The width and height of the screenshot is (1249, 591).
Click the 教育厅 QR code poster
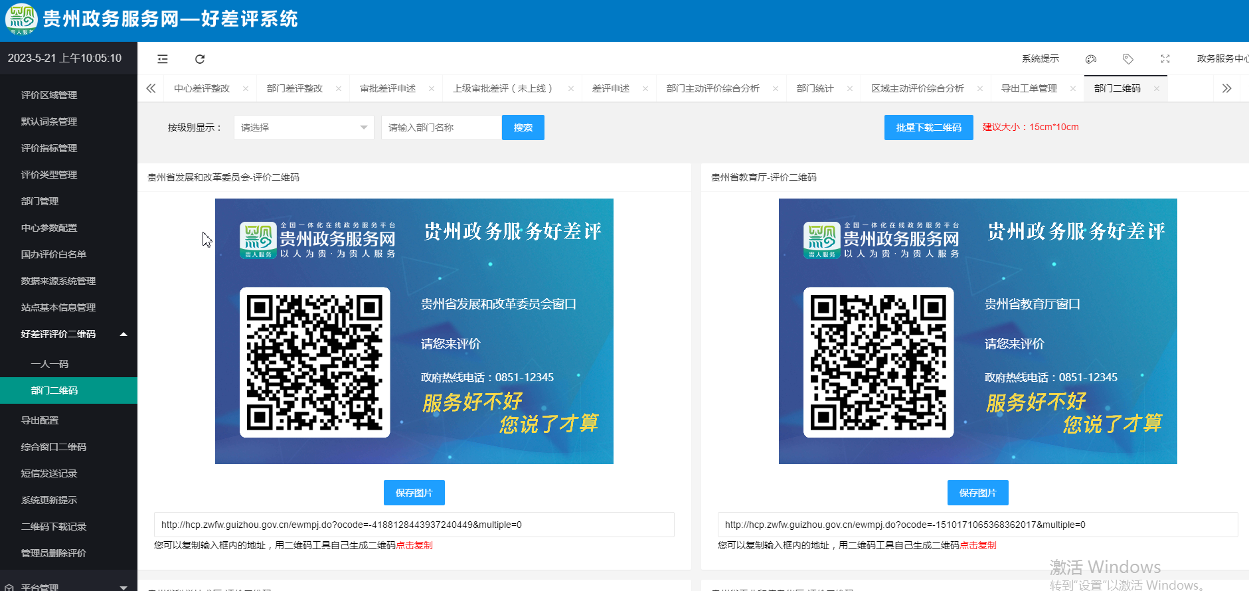978,331
